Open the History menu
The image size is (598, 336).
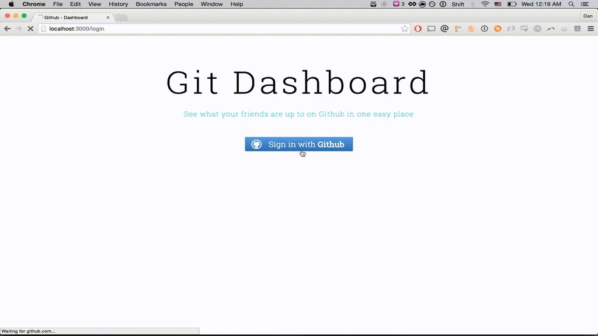(118, 4)
